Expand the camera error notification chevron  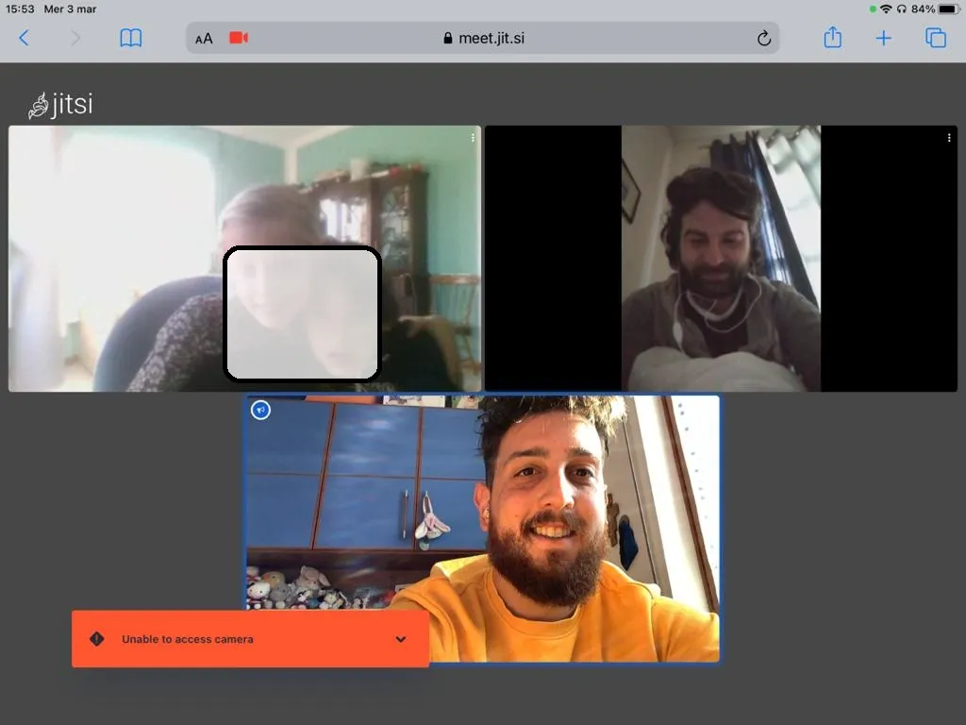pos(401,639)
